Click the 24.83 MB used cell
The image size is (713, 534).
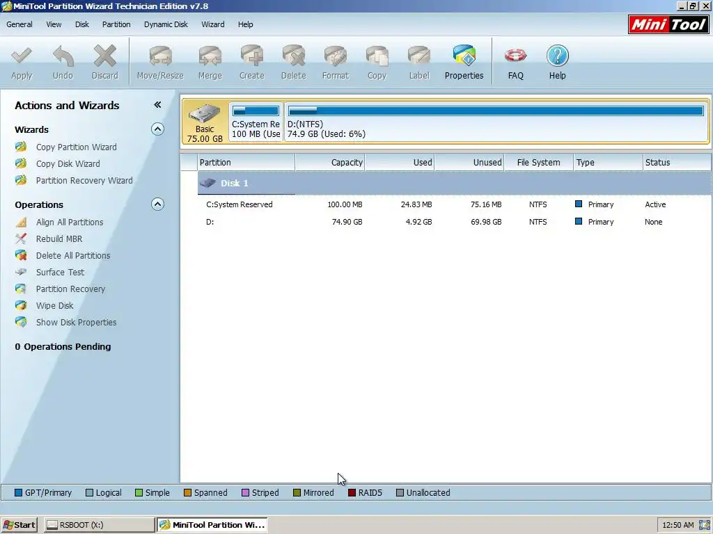tap(416, 205)
